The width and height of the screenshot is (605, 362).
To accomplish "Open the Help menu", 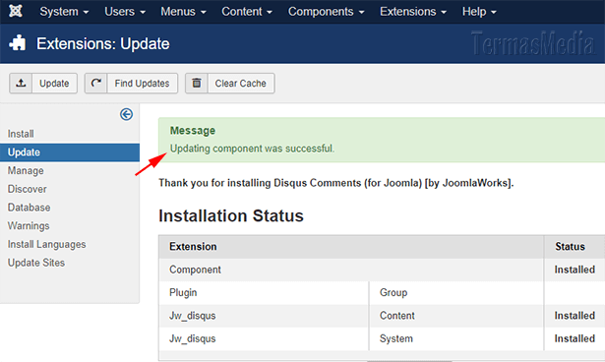I will pos(479,12).
